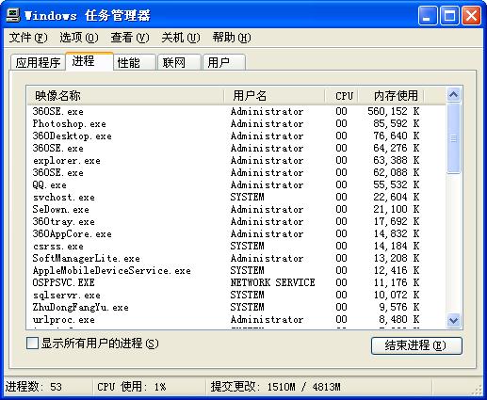Image resolution: width=487 pixels, height=400 pixels.
Task: Select the AppleMobileDeviceService.exe process
Action: [236, 270]
